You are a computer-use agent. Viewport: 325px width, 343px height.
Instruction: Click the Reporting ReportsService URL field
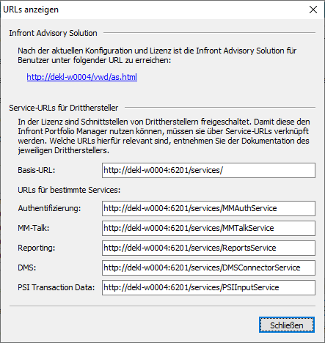click(208, 248)
